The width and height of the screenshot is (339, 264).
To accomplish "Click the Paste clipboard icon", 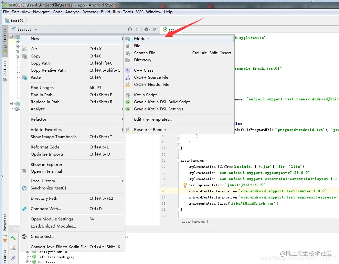I will [x=25, y=78].
